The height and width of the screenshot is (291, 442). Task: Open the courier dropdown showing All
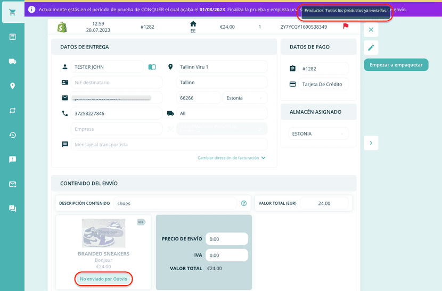click(222, 113)
